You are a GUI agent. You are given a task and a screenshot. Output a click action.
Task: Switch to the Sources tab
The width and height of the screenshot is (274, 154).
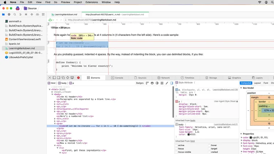click(140, 78)
